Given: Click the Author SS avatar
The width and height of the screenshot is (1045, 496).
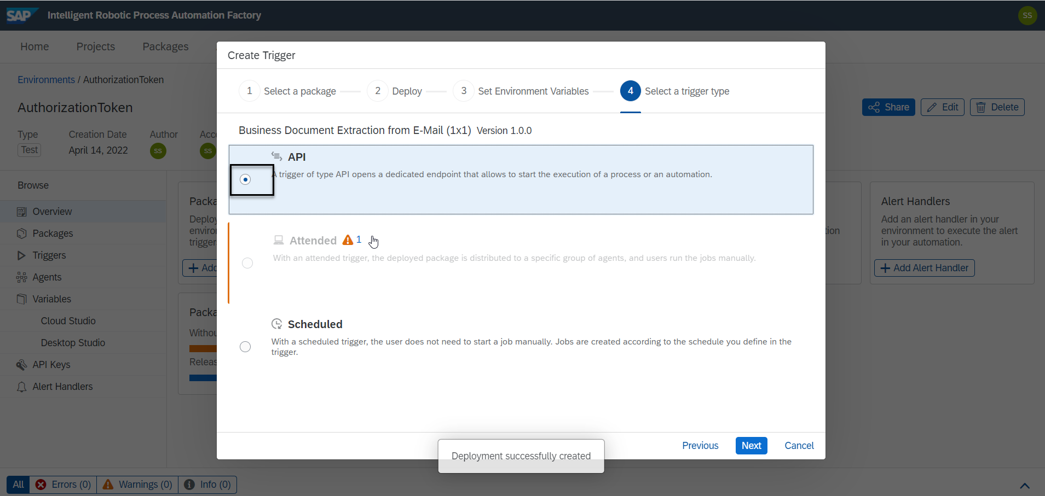Looking at the screenshot, I should 158,151.
